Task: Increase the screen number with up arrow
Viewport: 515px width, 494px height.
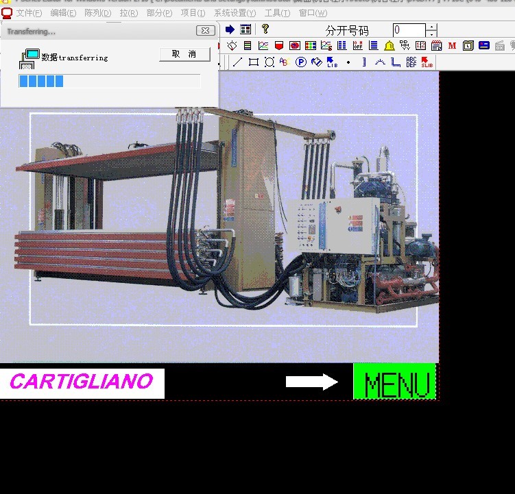Action: point(431,27)
